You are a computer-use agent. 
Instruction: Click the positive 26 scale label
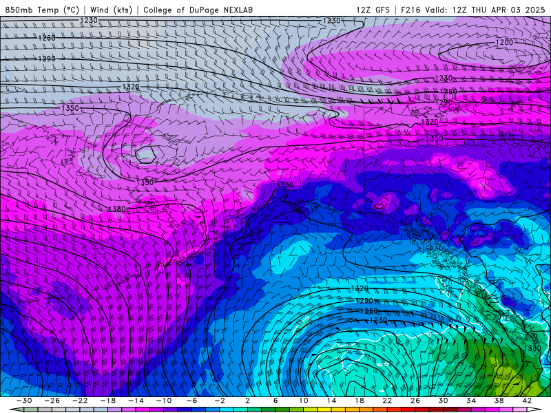point(415,401)
